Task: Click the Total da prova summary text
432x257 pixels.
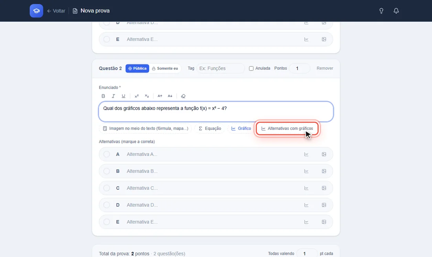Action: (x=142, y=253)
